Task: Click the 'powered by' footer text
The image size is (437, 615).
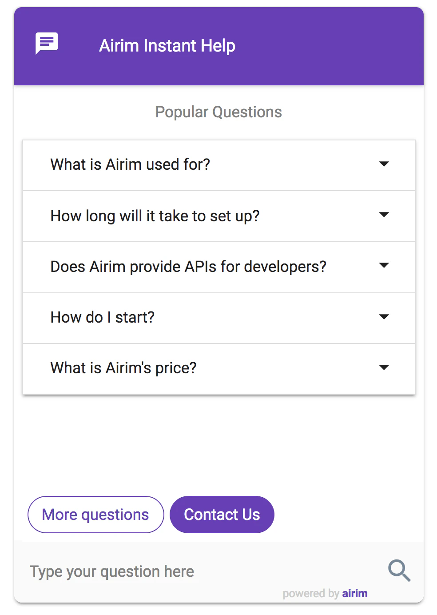Action: coord(310,593)
